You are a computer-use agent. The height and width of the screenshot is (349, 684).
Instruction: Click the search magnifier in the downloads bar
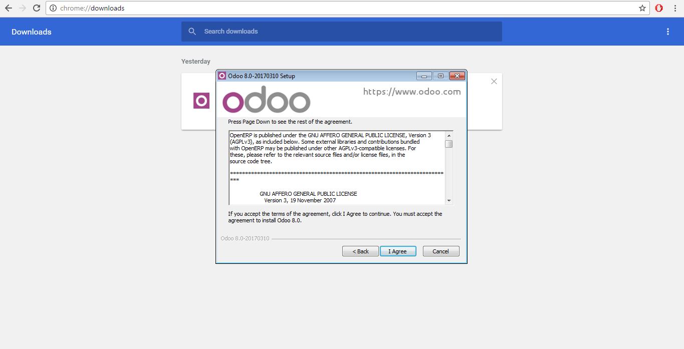[x=192, y=31]
